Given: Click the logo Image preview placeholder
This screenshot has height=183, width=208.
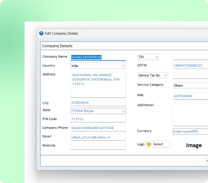Looking at the screenshot, I should [194, 145].
